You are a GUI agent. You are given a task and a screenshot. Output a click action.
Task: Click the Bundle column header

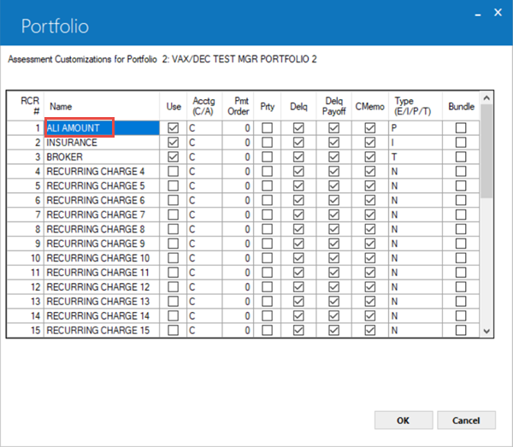[x=461, y=106]
